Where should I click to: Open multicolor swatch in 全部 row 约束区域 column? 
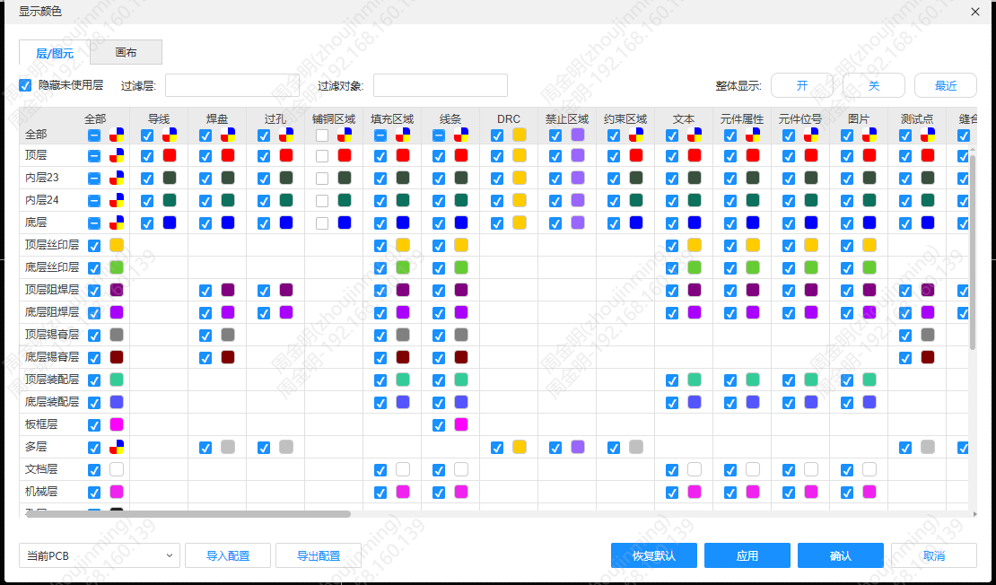click(636, 135)
